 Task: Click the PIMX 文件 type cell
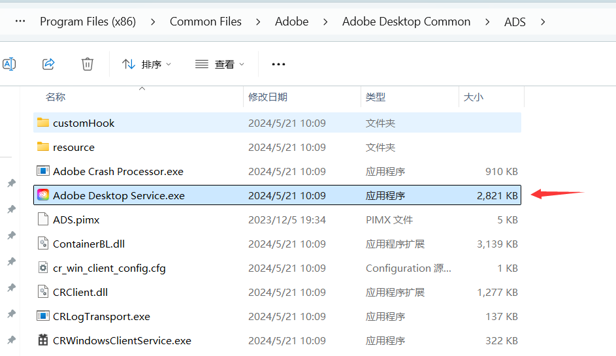click(x=389, y=219)
